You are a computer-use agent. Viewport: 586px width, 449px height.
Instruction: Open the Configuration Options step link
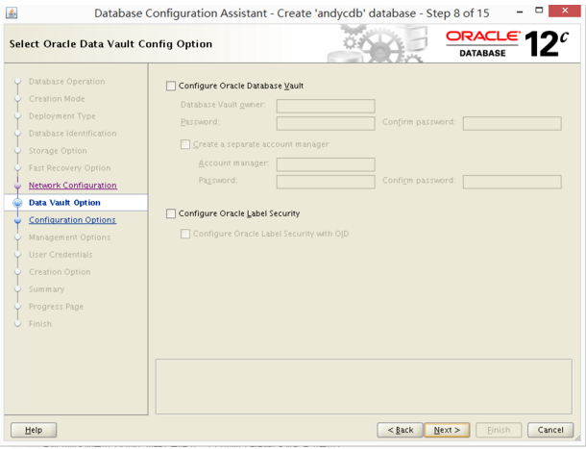coord(72,220)
